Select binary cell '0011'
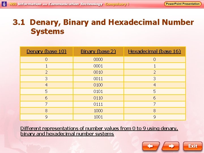204x153 pixels. (x=98, y=79)
